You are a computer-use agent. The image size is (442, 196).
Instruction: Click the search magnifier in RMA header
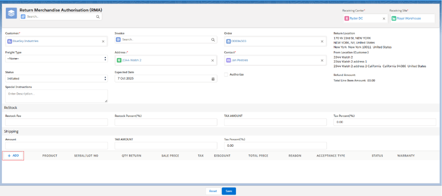coord(98,17)
